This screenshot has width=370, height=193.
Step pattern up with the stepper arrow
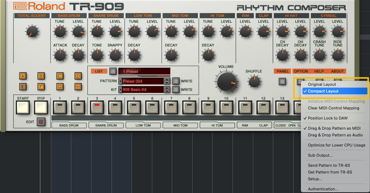tap(167, 80)
